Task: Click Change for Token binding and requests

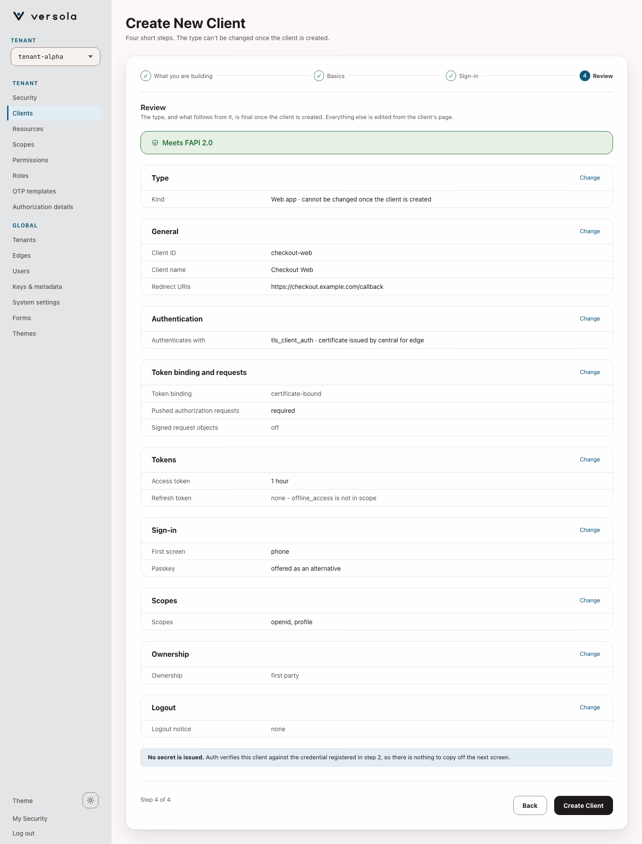Action: [x=589, y=372]
